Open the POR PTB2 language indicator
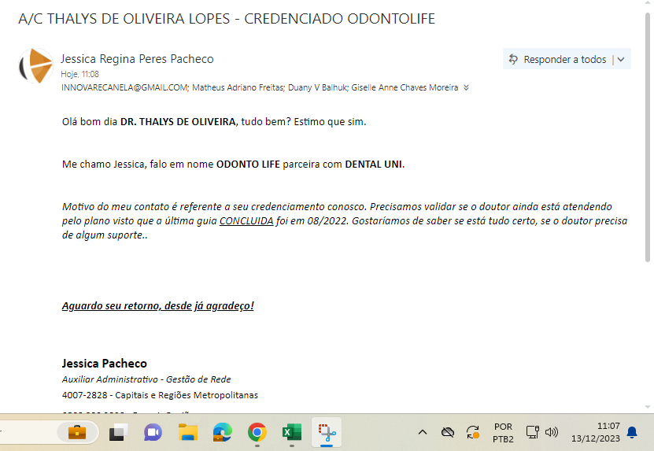654x451 pixels. tap(503, 433)
